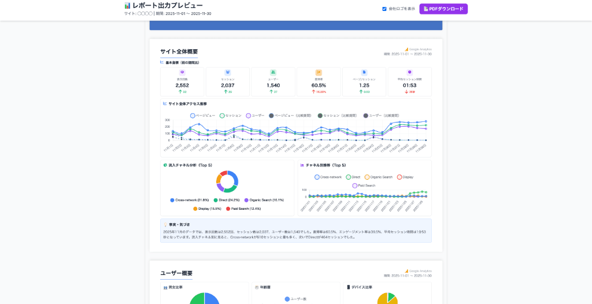The image size is (592, 304).
Task: Click the レポート出力プレビュー title chart icon
Action: click(128, 5)
